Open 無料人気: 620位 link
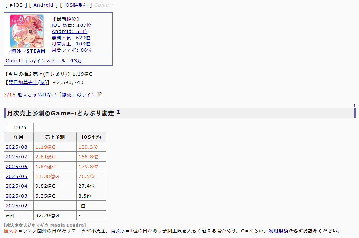Screen dimensions: 359x238 [x=71, y=38]
